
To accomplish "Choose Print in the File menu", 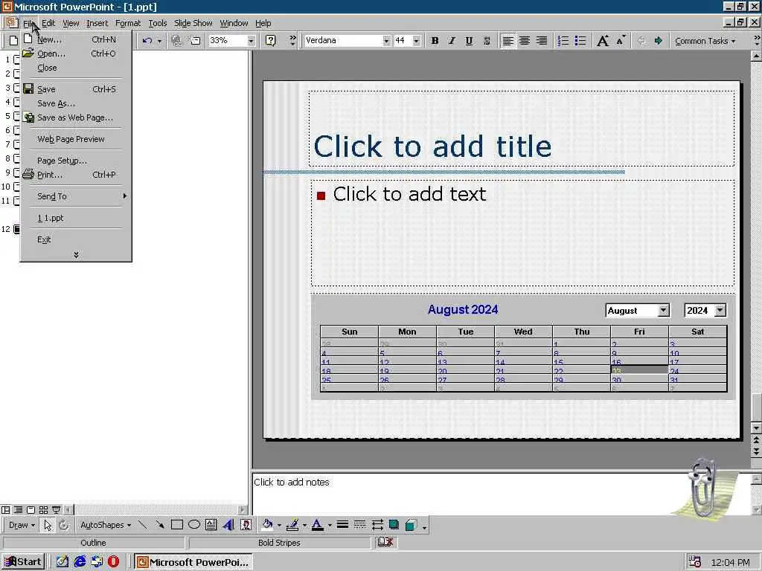I will tap(76, 174).
